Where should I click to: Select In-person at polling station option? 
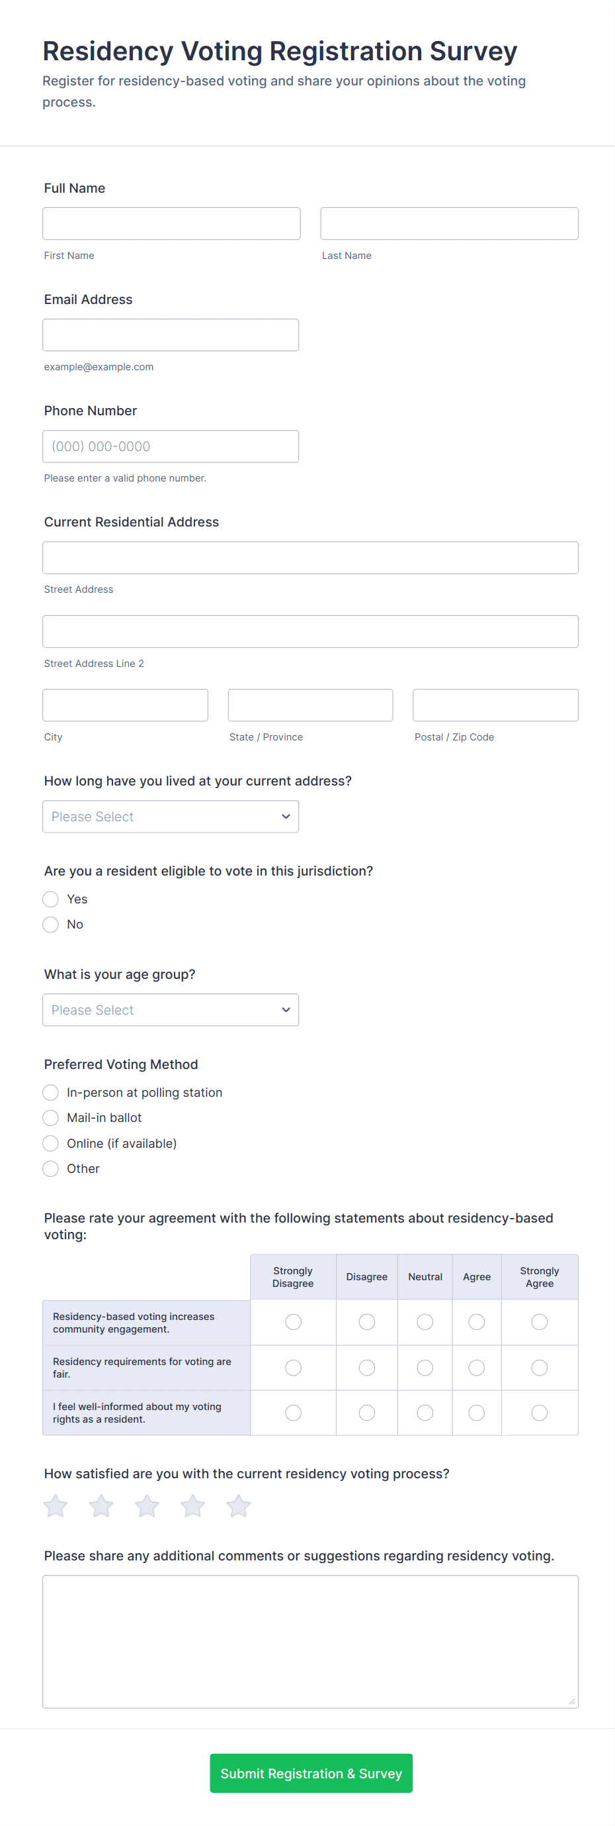pos(51,1092)
